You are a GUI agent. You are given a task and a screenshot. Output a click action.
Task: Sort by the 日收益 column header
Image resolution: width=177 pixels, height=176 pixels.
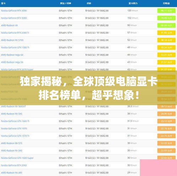click(x=166, y=3)
